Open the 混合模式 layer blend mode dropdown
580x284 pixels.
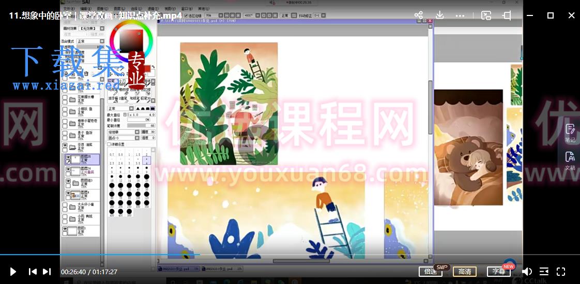click(x=90, y=41)
